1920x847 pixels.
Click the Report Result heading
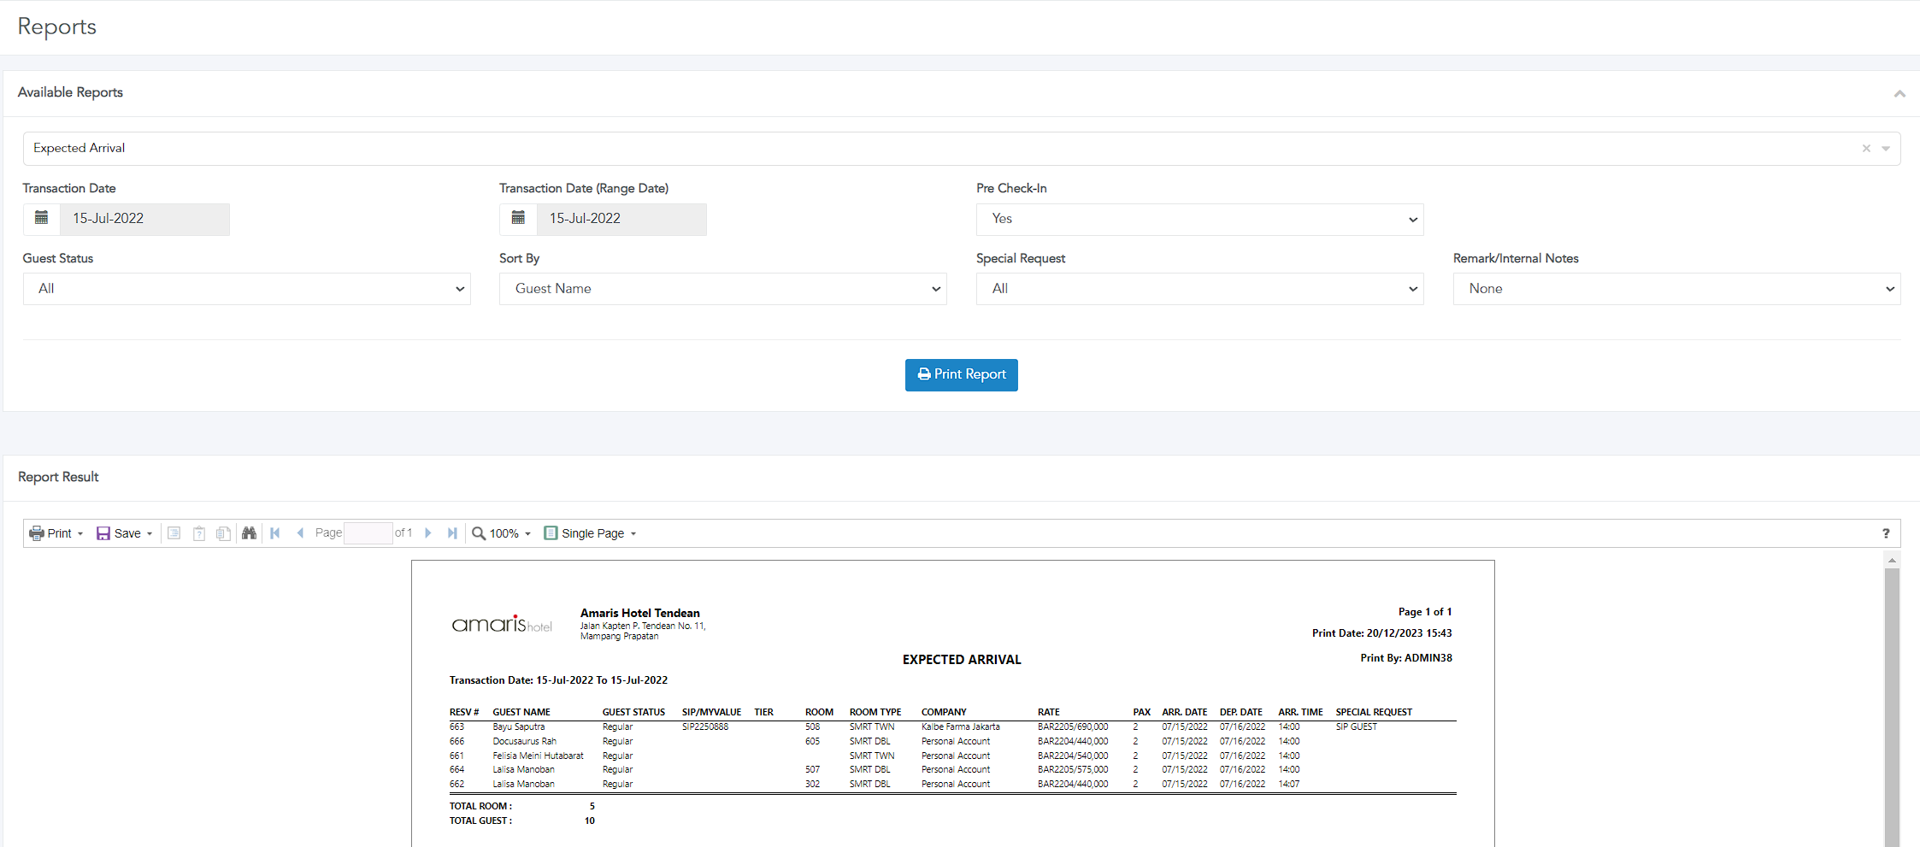58,477
